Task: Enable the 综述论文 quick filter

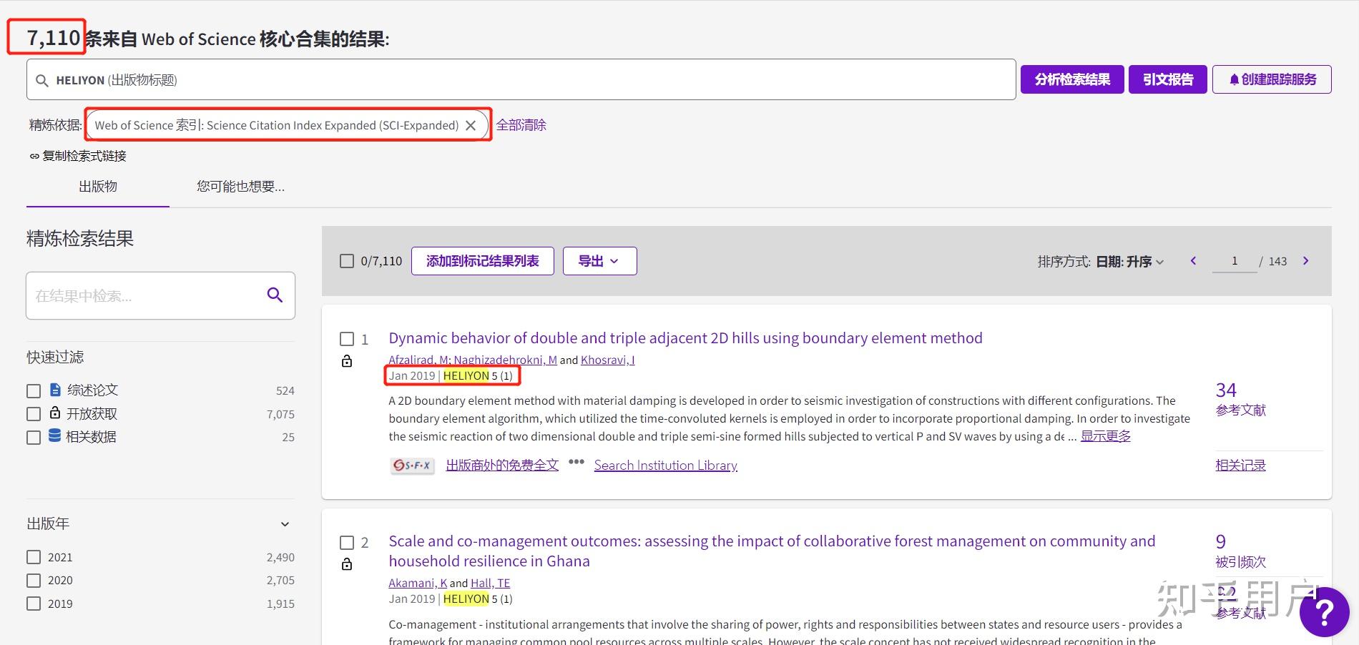Action: (x=34, y=391)
